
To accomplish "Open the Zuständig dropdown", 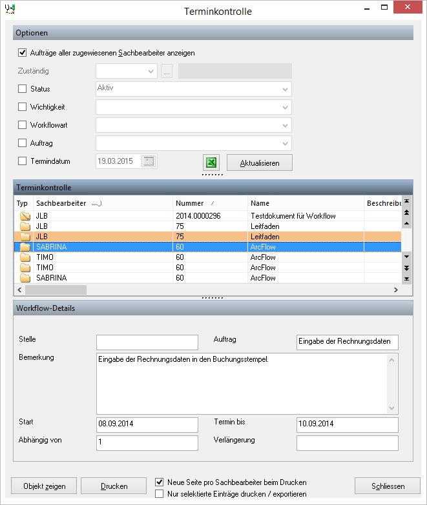I will click(151, 71).
